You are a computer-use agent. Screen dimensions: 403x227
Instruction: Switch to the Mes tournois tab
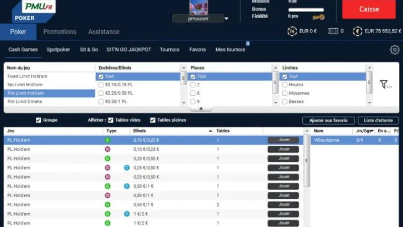230,49
